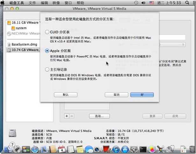Click the 取消 button
The width and height of the screenshot is (196, 154).
(116, 95)
